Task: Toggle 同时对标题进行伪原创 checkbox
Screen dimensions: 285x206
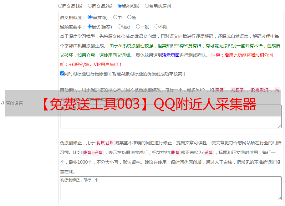Action: click(62, 74)
